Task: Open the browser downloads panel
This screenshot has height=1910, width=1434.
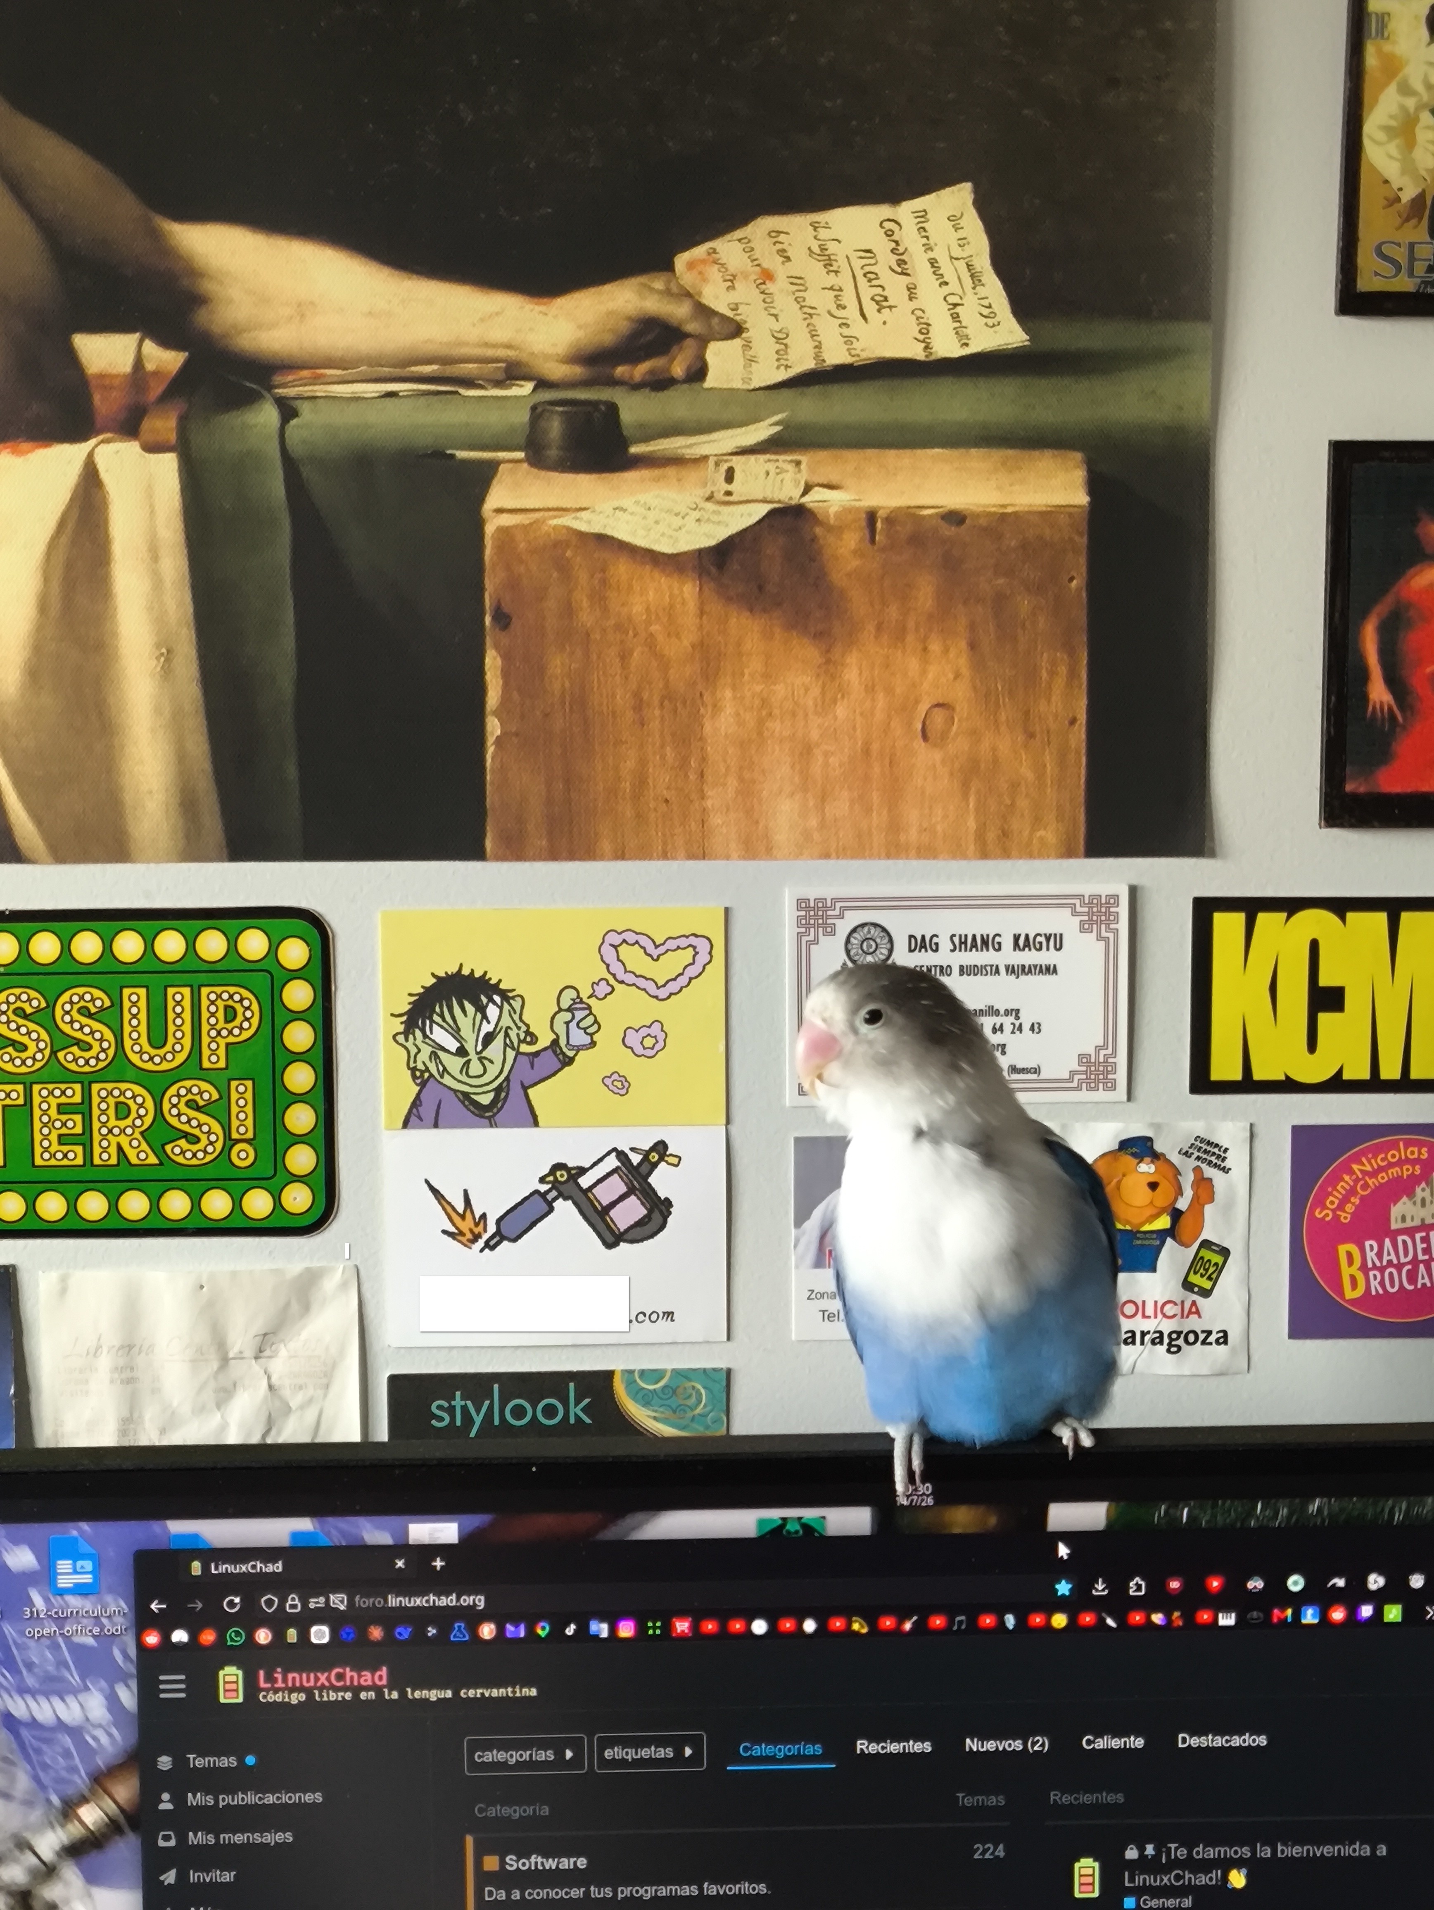Action: (x=1100, y=1586)
